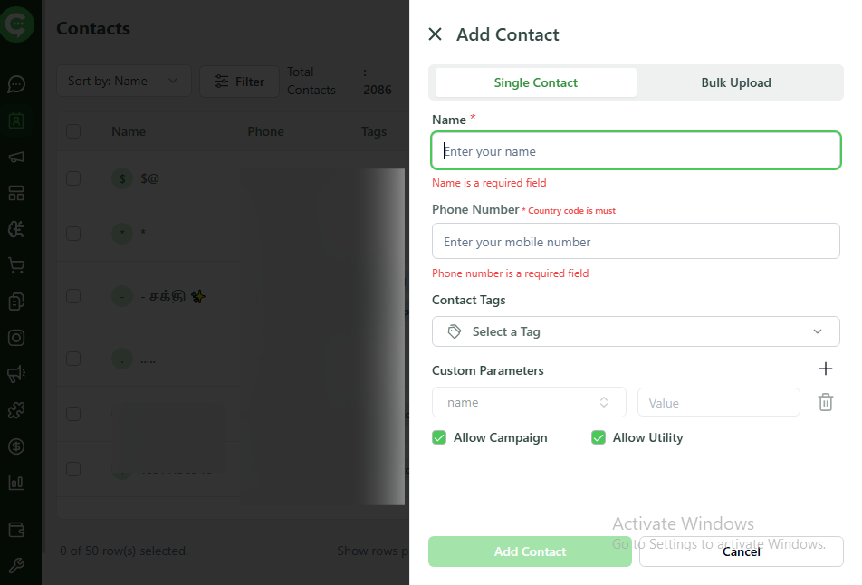Open the dashboard grid icon in sidebar
This screenshot has height=585, width=862.
(x=19, y=193)
